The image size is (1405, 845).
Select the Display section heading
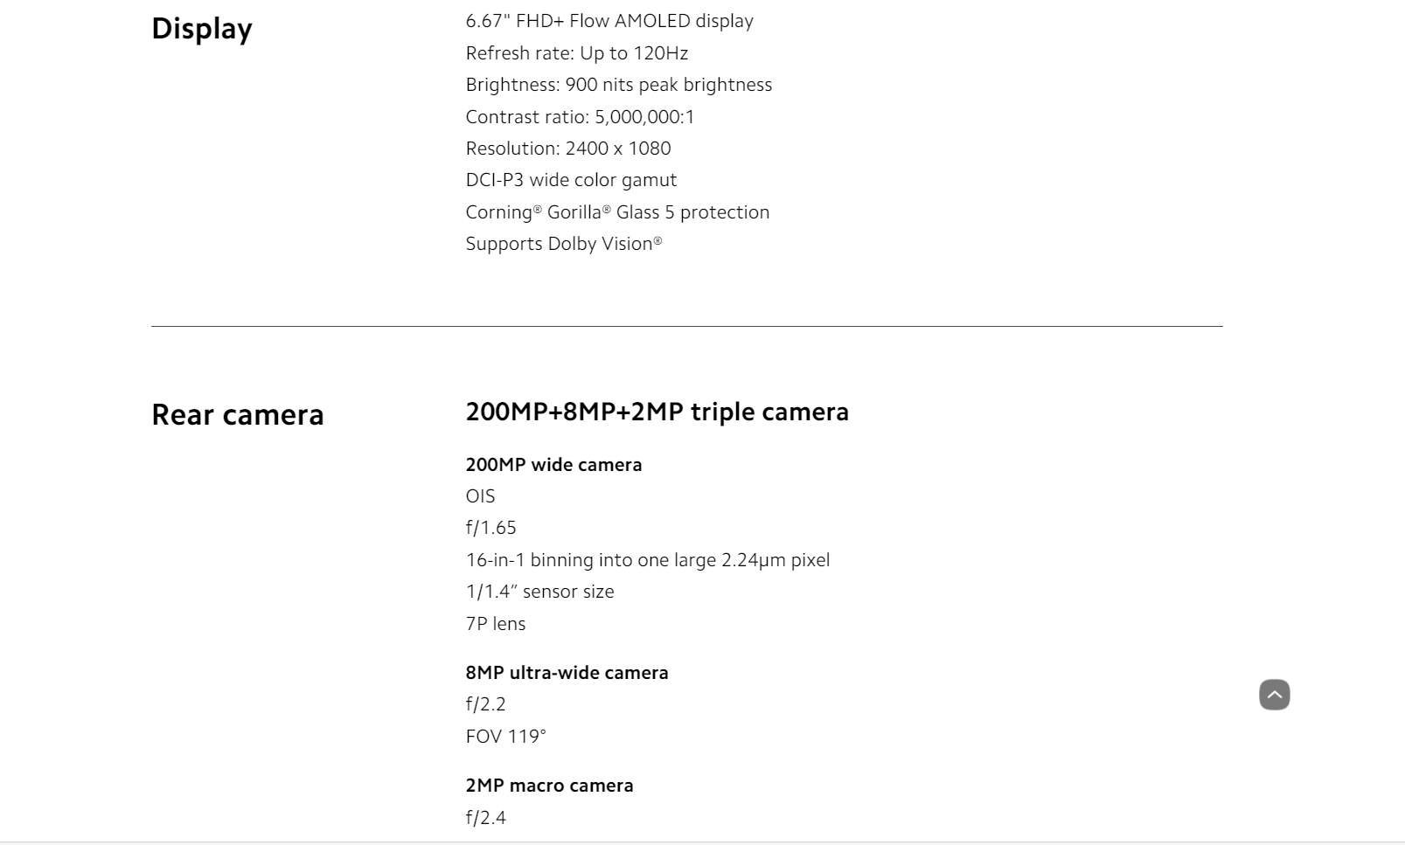click(202, 29)
